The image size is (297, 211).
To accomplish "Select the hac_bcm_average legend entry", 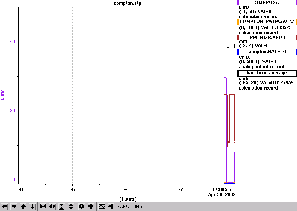I will [x=267, y=73].
